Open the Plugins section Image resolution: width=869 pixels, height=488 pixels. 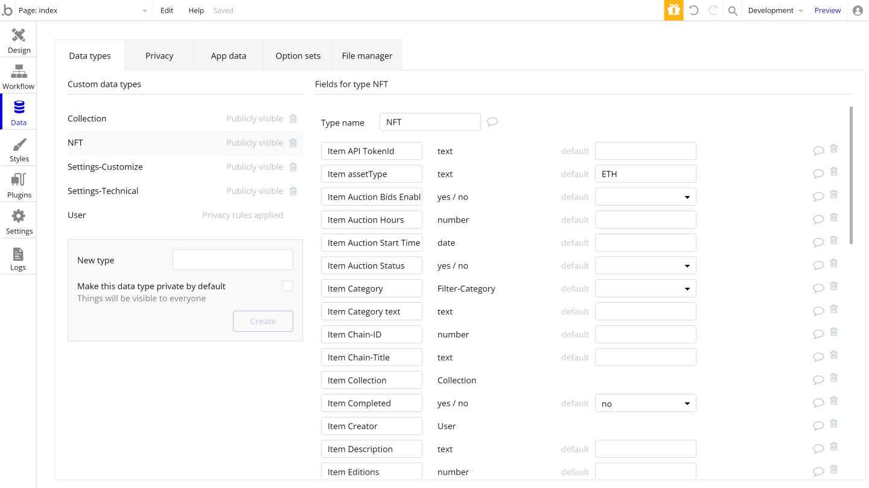click(18, 184)
